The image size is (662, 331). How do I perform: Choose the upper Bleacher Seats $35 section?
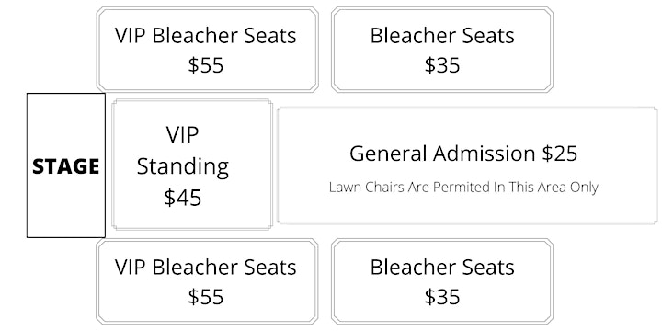click(x=442, y=50)
